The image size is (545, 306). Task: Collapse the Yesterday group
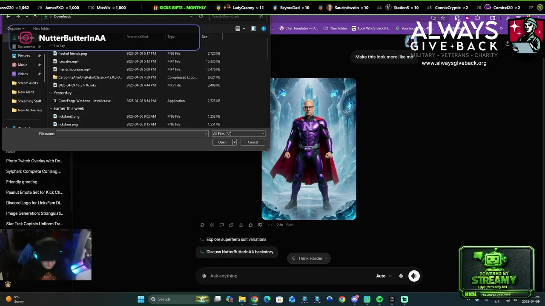[x=51, y=93]
